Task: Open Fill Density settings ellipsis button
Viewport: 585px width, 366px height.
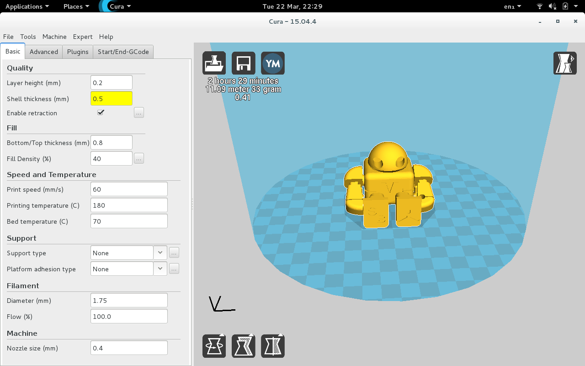Action: click(139, 158)
